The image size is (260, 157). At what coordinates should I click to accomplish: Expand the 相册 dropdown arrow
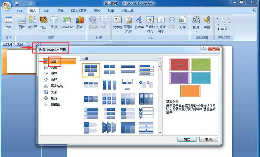click(44, 31)
